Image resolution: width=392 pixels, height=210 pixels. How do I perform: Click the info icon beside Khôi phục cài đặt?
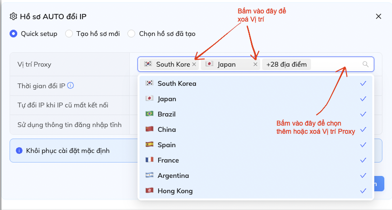[19, 151]
